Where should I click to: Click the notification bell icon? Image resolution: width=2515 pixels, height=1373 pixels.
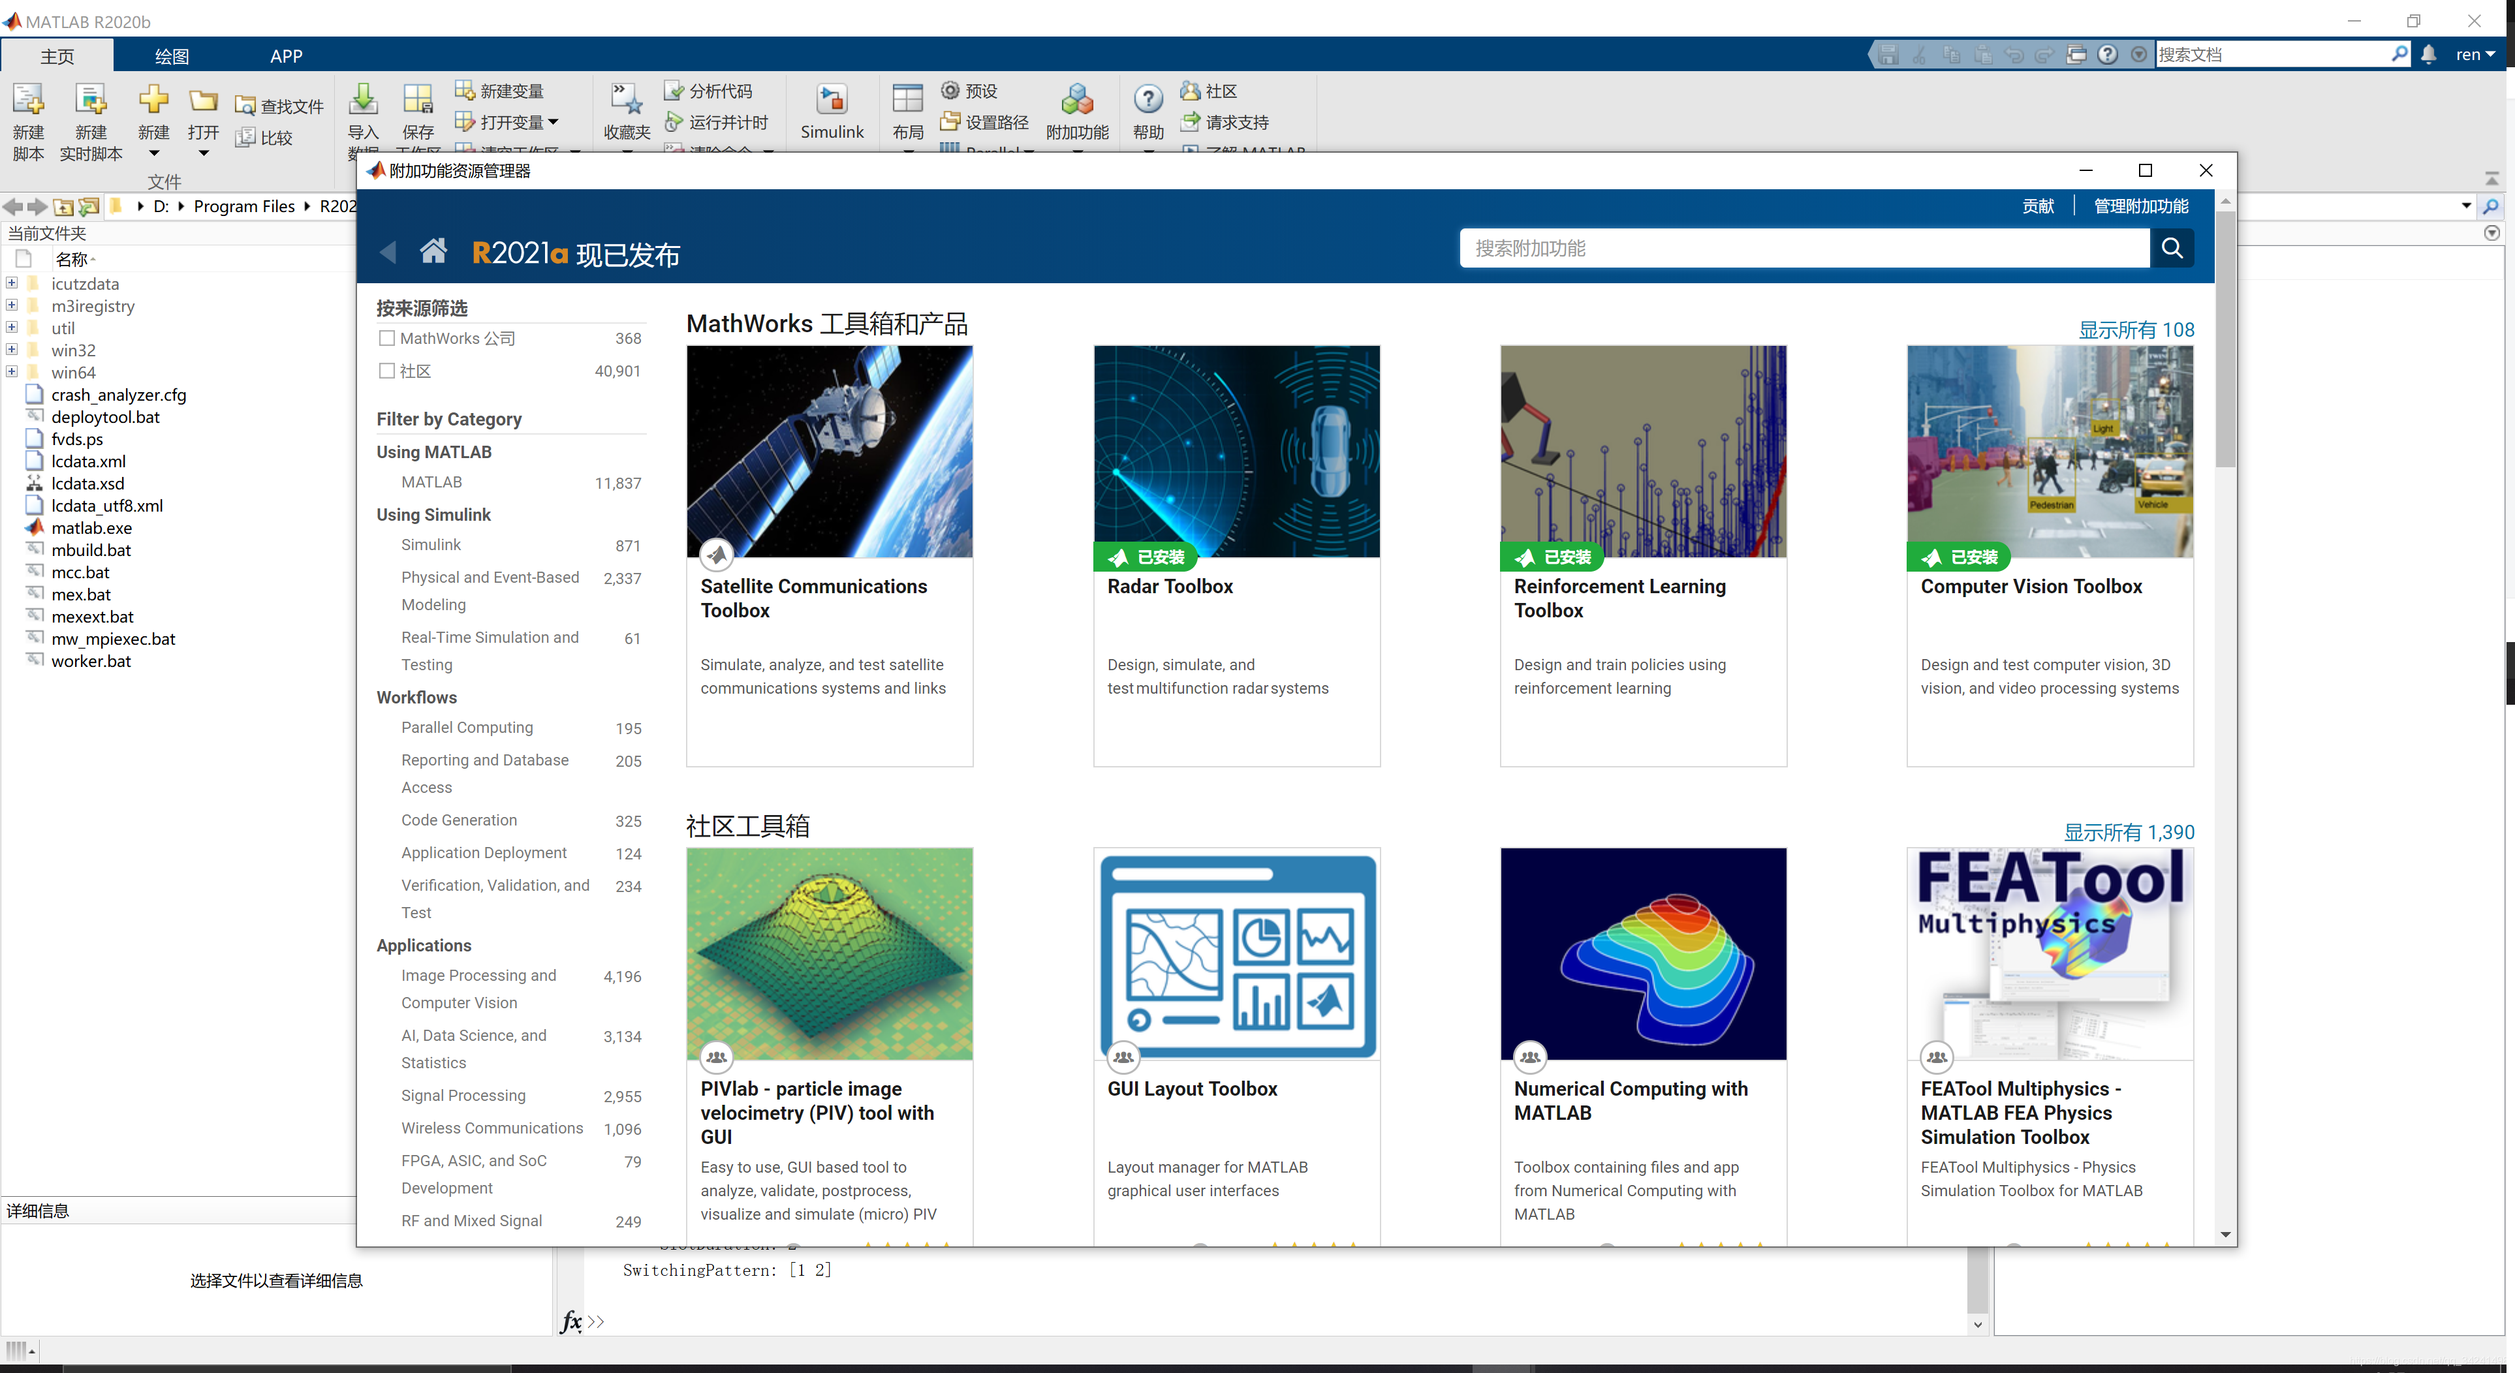pyautogui.click(x=2428, y=55)
